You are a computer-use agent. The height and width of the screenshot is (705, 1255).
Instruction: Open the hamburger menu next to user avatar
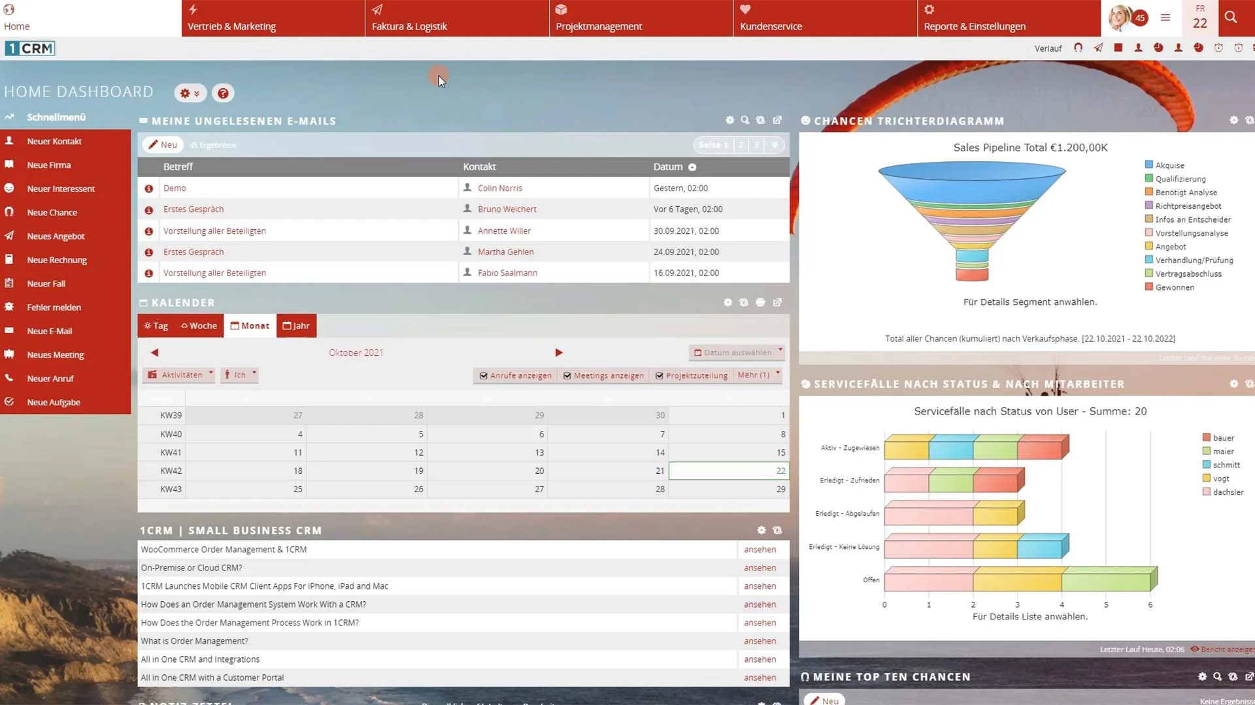[1165, 18]
